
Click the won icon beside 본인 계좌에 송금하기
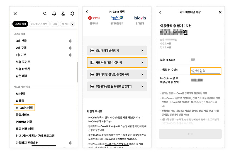click(x=92, y=51)
